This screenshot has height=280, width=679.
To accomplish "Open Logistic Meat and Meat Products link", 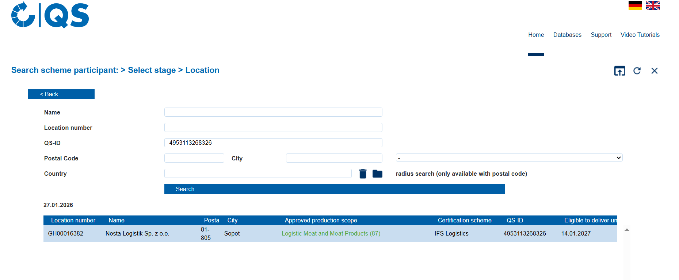I will 331,234.
